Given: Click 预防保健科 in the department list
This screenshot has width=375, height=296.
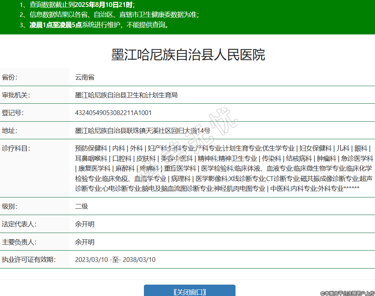Looking at the screenshot, I should 91,148.
